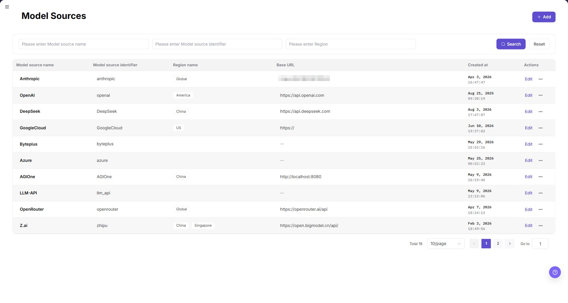Edit the GoogleCloud model source
Image resolution: width=568 pixels, height=303 pixels.
pyautogui.click(x=528, y=128)
